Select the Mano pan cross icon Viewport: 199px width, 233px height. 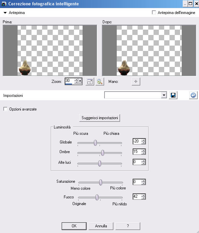click(x=136, y=82)
